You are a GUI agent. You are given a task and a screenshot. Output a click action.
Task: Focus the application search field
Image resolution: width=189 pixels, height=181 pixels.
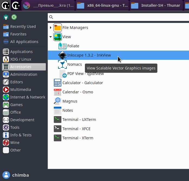coord(118,17)
